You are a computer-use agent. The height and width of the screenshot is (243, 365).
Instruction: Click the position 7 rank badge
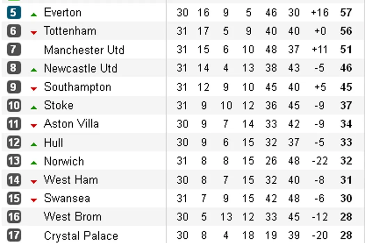click(x=14, y=49)
